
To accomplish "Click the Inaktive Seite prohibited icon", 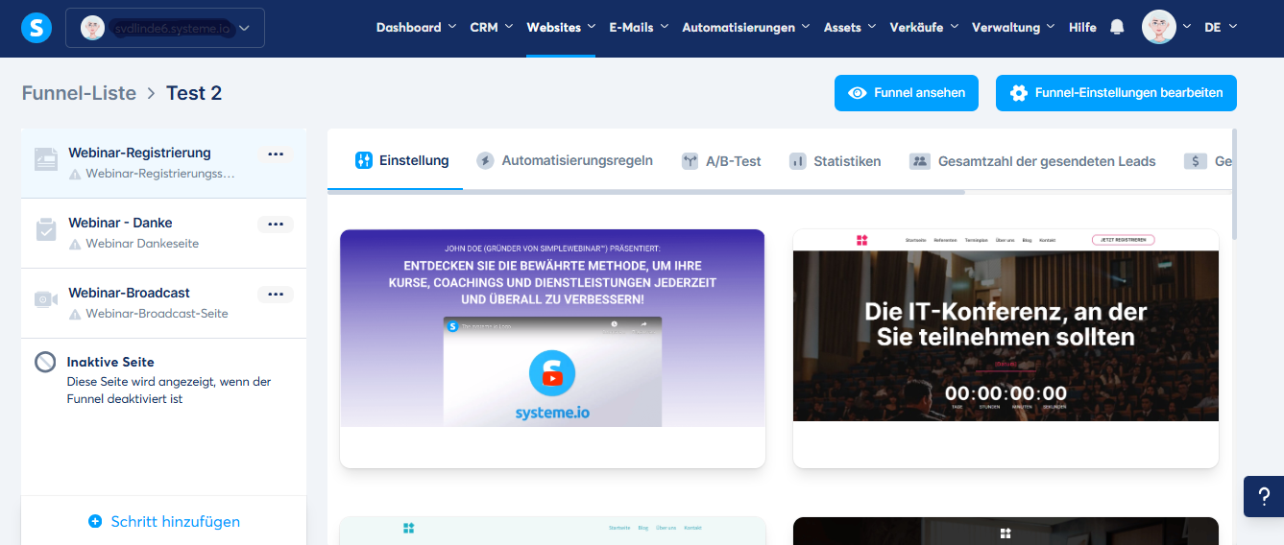I will 45,362.
